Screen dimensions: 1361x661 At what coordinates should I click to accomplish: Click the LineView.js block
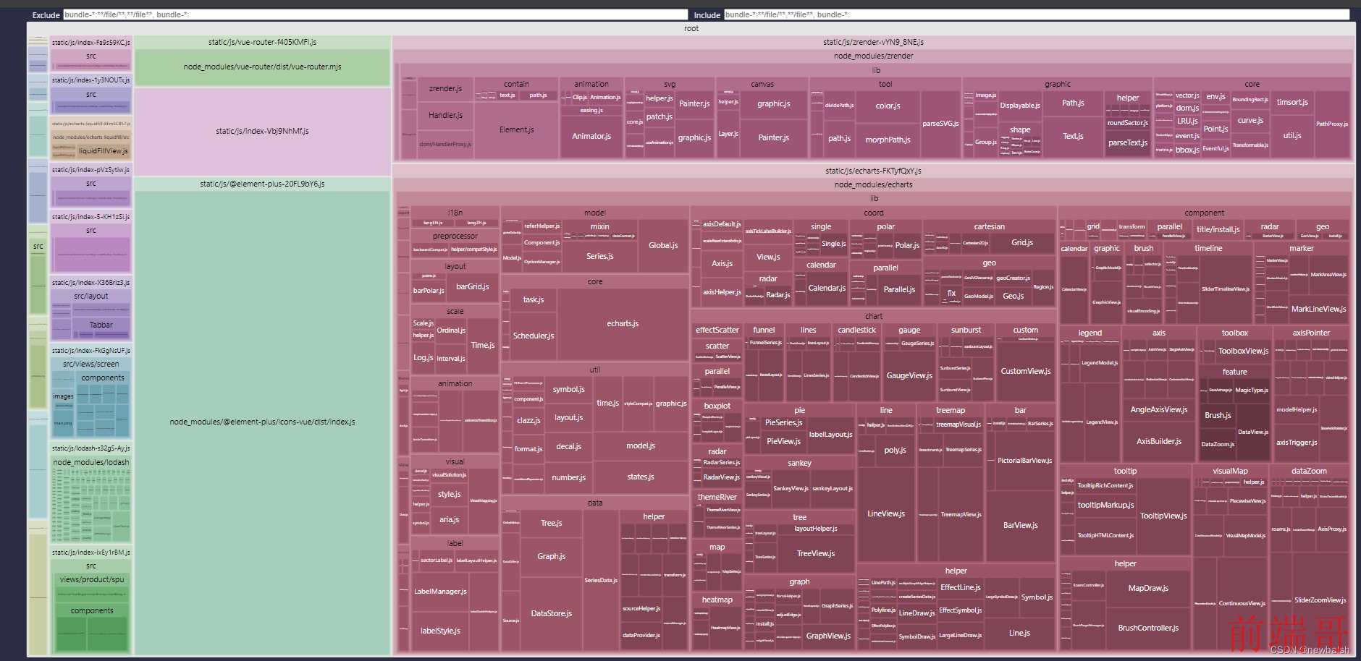pyautogui.click(x=886, y=514)
